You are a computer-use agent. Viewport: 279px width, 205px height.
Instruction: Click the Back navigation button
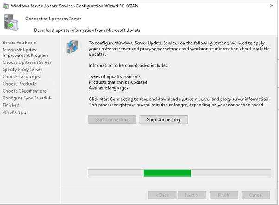tap(162, 195)
